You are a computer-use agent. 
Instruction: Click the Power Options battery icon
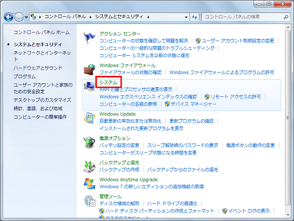coord(89,142)
